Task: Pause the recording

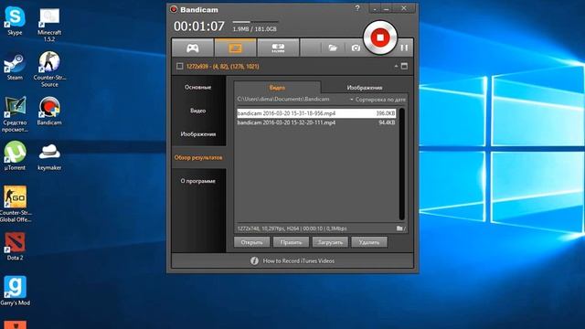Action: tap(404, 48)
